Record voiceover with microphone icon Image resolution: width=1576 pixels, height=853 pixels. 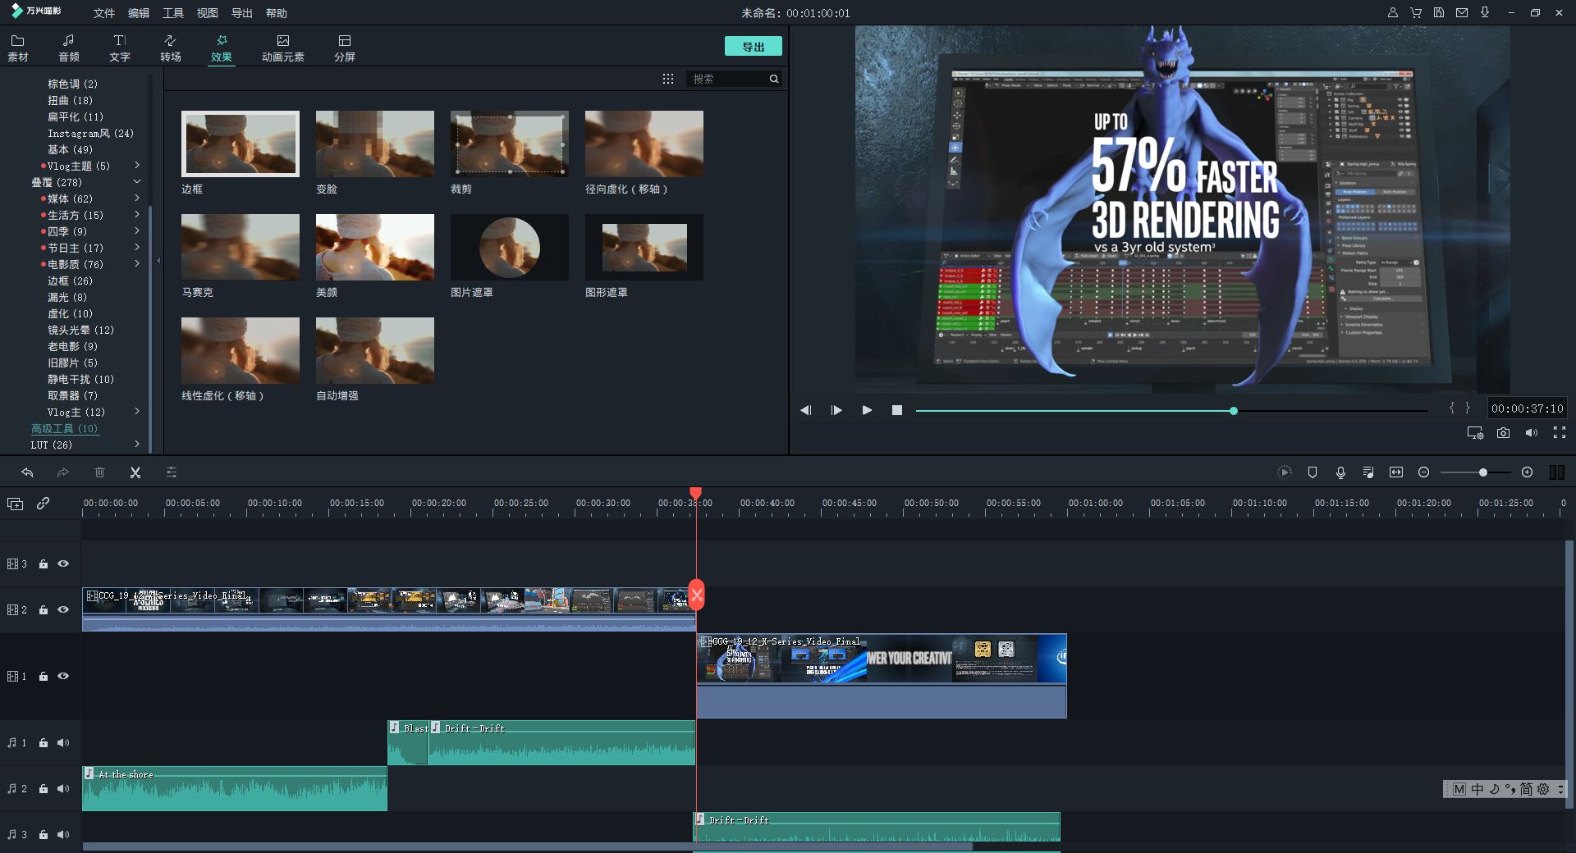(x=1340, y=472)
